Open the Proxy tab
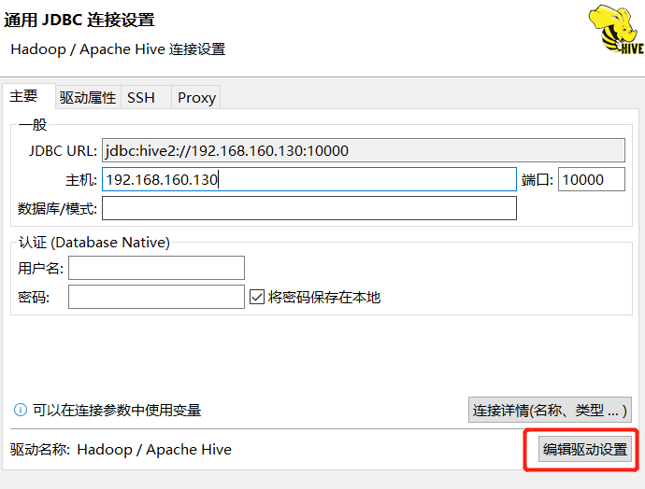Image resolution: width=645 pixels, height=489 pixels. tap(196, 98)
